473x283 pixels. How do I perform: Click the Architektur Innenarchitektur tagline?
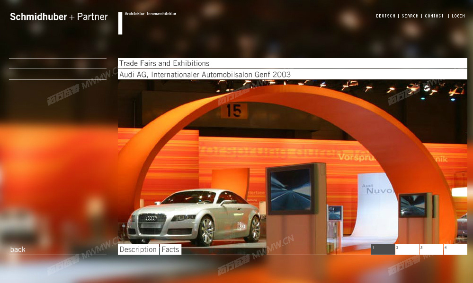click(x=151, y=14)
